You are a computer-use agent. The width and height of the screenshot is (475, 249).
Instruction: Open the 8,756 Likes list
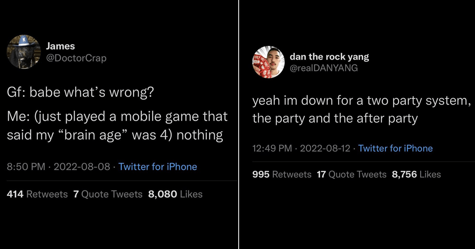(x=416, y=174)
